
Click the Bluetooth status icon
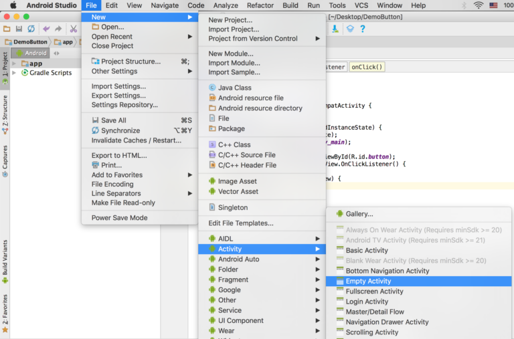(x=464, y=5)
